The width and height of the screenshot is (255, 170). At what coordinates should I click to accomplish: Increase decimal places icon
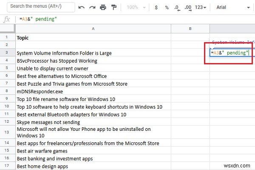[188, 8]
